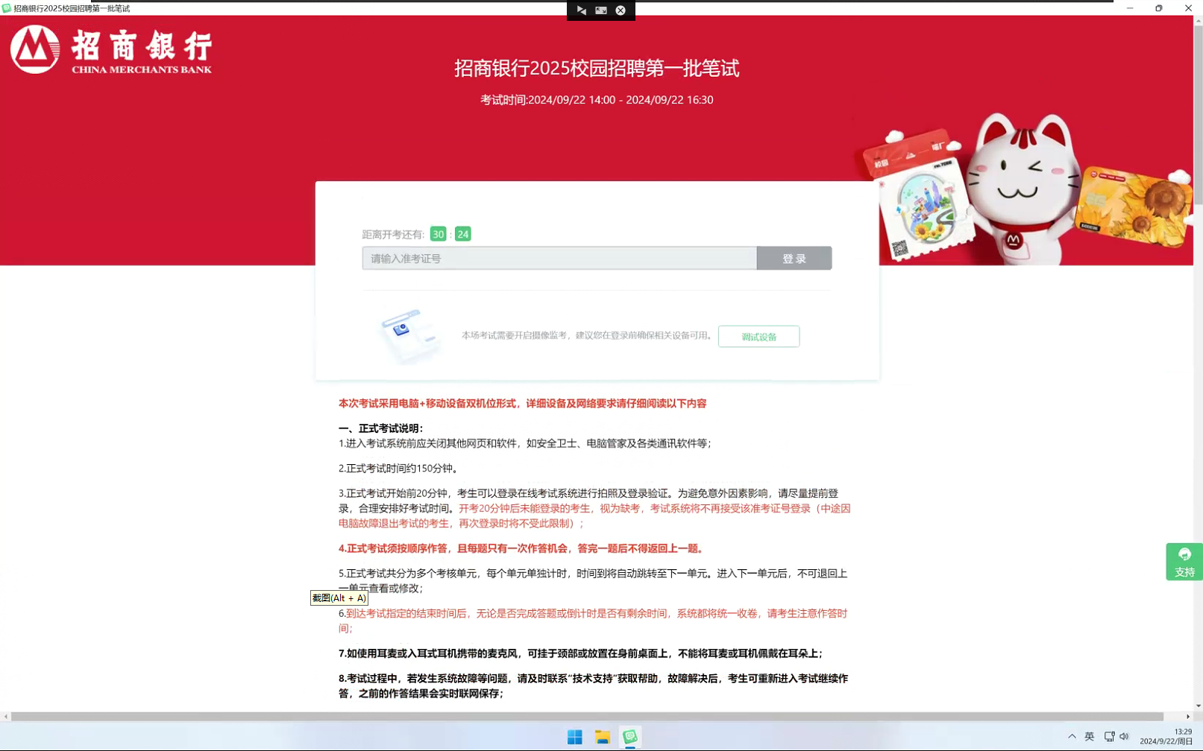Click the exam client icon in the taskbar
Screen dimensions: 1203x751
pyautogui.click(x=630, y=737)
